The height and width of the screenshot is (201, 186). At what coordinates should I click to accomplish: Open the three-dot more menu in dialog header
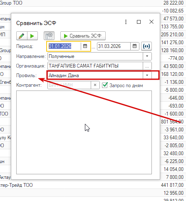(126, 22)
